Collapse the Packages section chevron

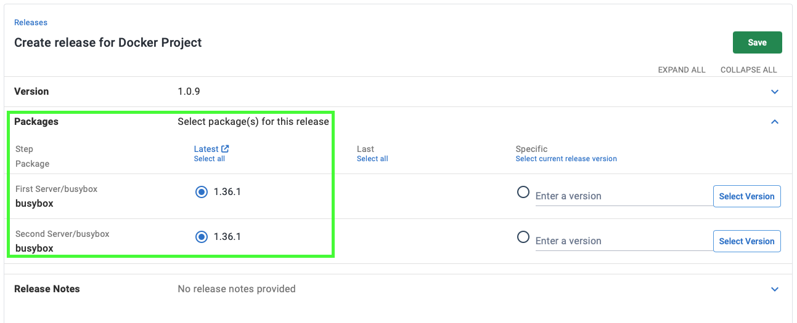(x=775, y=122)
